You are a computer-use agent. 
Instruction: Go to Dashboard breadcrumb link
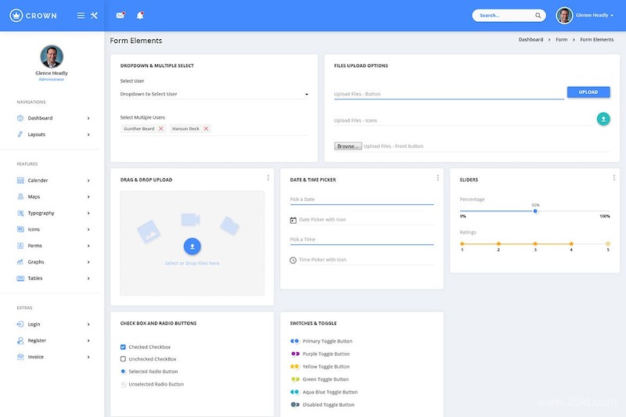[x=531, y=39]
